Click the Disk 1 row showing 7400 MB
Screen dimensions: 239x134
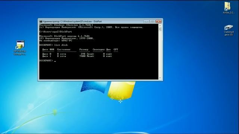pyautogui.click(x=77, y=56)
